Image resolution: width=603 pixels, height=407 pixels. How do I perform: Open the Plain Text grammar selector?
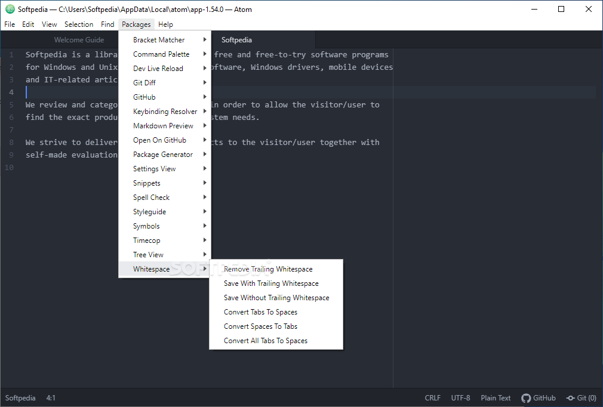pyautogui.click(x=496, y=398)
